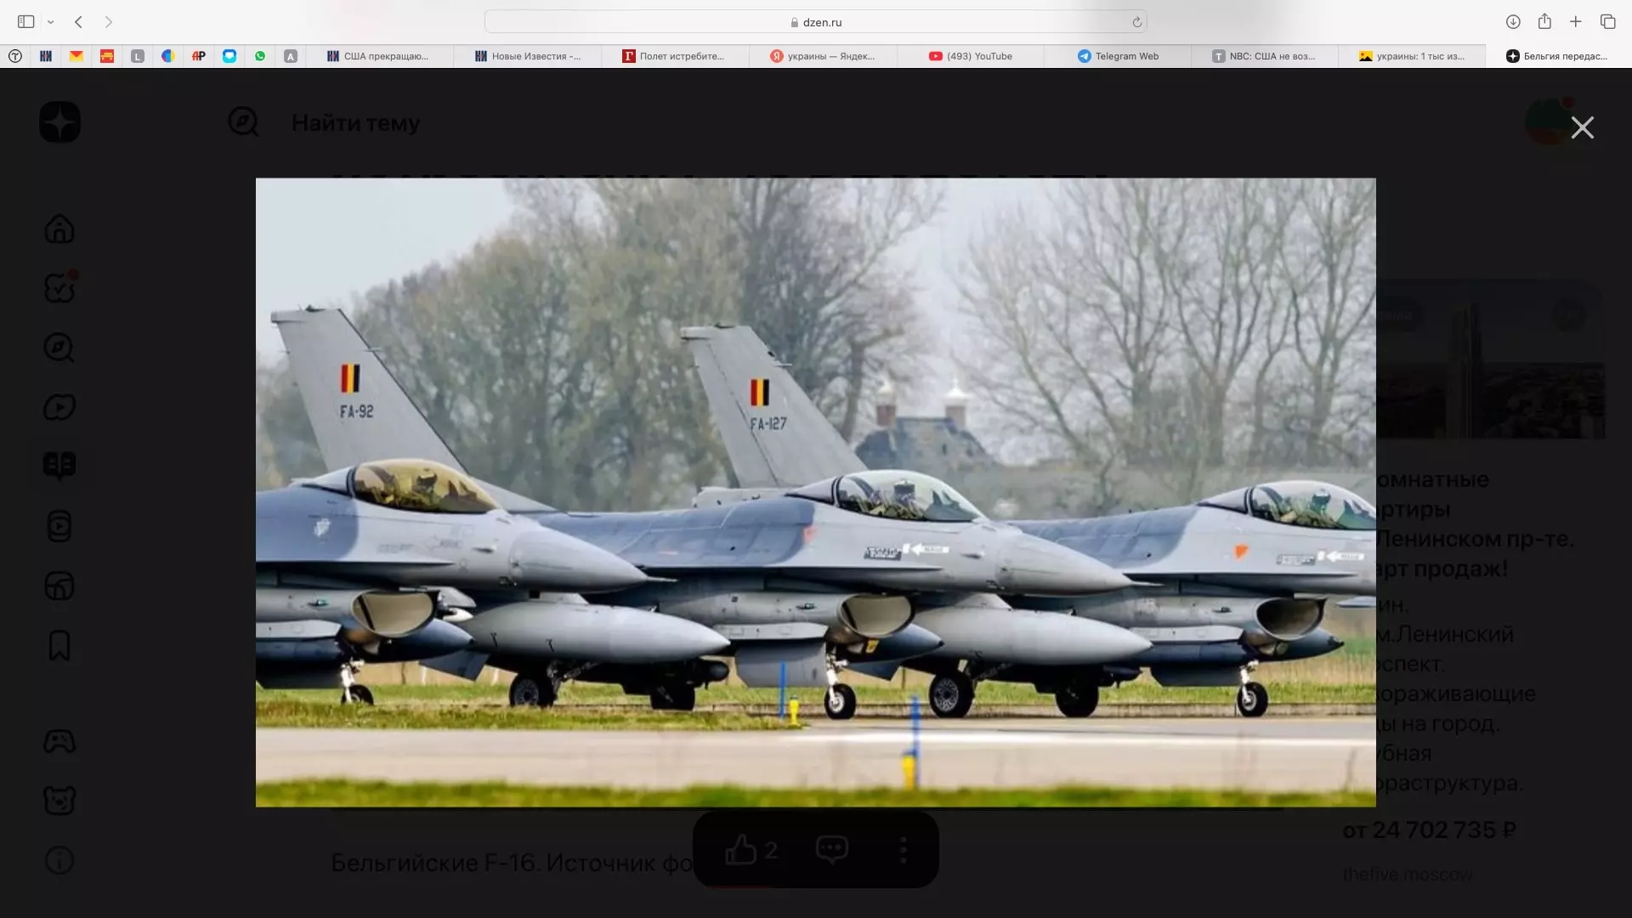Click the Dzen star logo
This screenshot has height=918, width=1632.
tap(59, 122)
